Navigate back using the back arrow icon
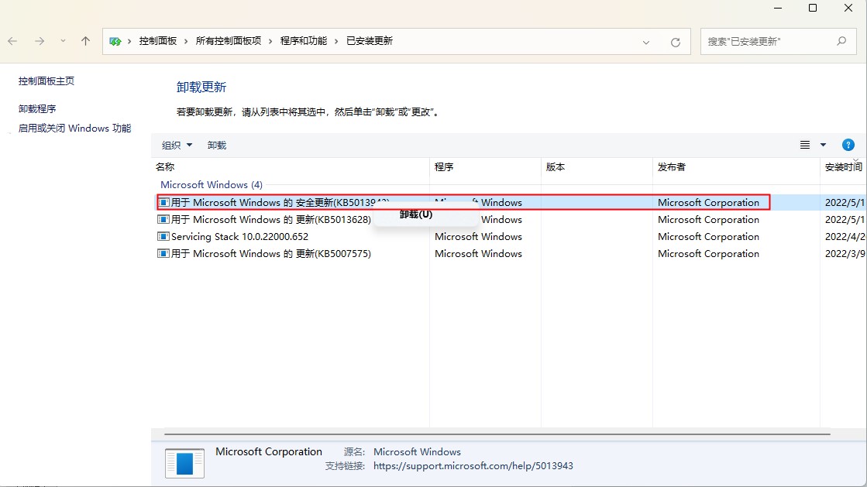867x487 pixels. tap(12, 41)
